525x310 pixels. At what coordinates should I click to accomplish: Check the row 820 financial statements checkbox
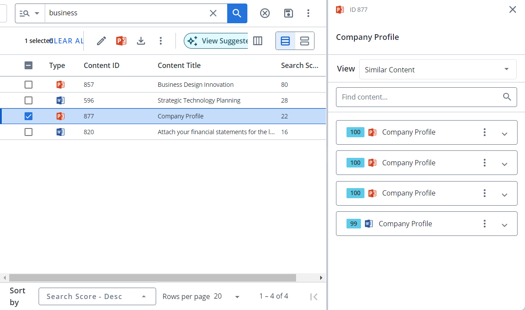point(29,132)
